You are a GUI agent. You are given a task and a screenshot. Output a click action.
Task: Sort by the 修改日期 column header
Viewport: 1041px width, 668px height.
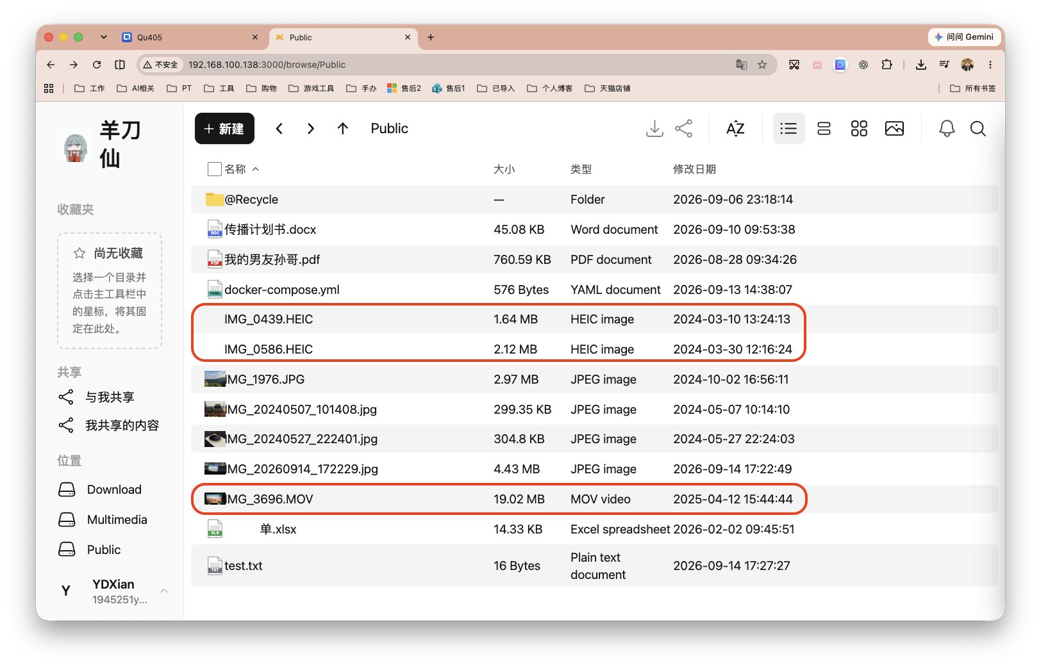point(694,169)
